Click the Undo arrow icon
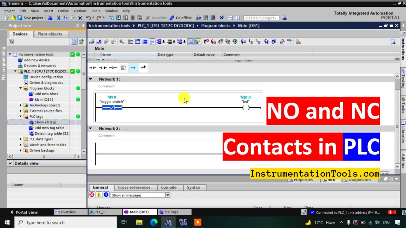Image resolution: width=406 pixels, height=228 pixels. click(88, 18)
